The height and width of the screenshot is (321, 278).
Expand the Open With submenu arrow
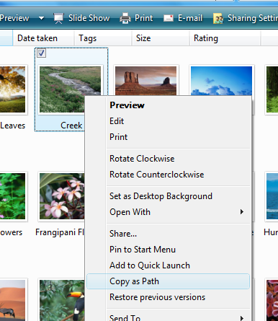point(242,212)
